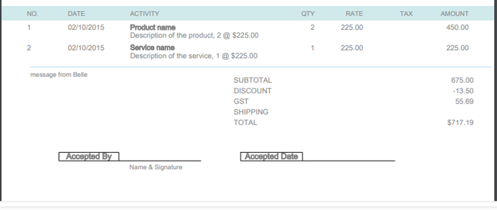Click the Accepted By field
The height and width of the screenshot is (210, 497).
point(89,157)
